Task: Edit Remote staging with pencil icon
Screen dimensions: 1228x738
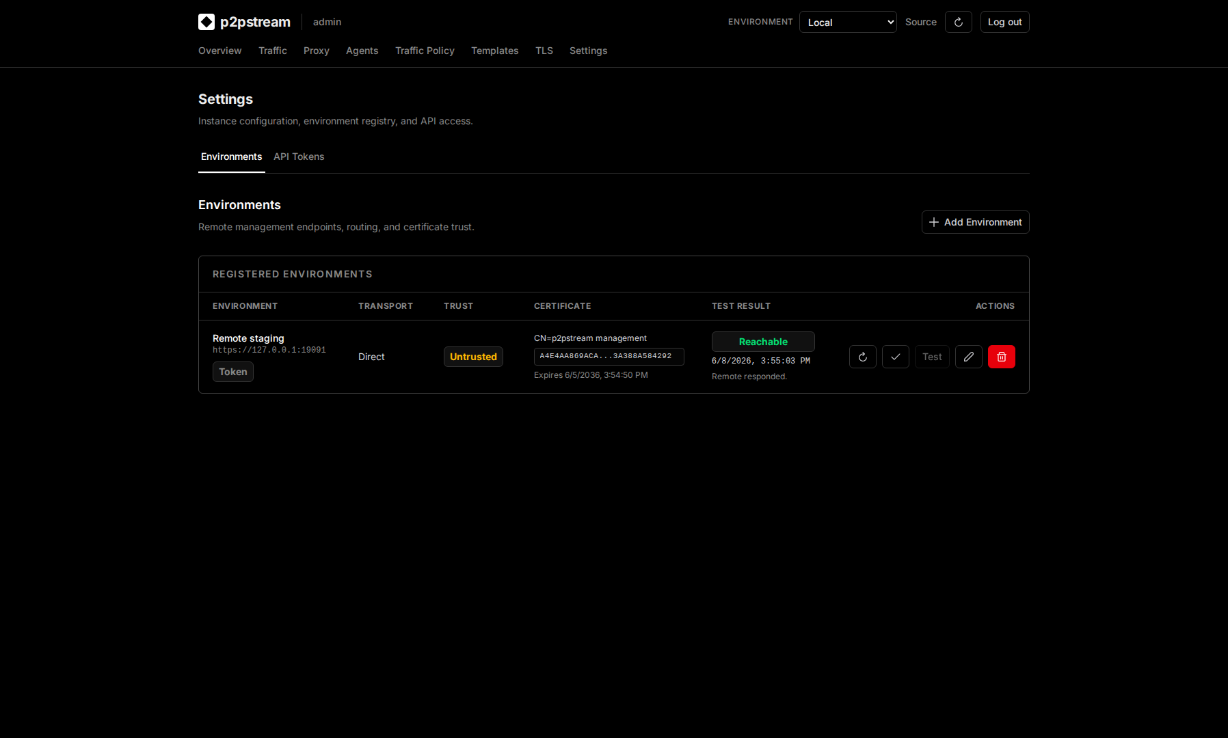Action: click(969, 357)
